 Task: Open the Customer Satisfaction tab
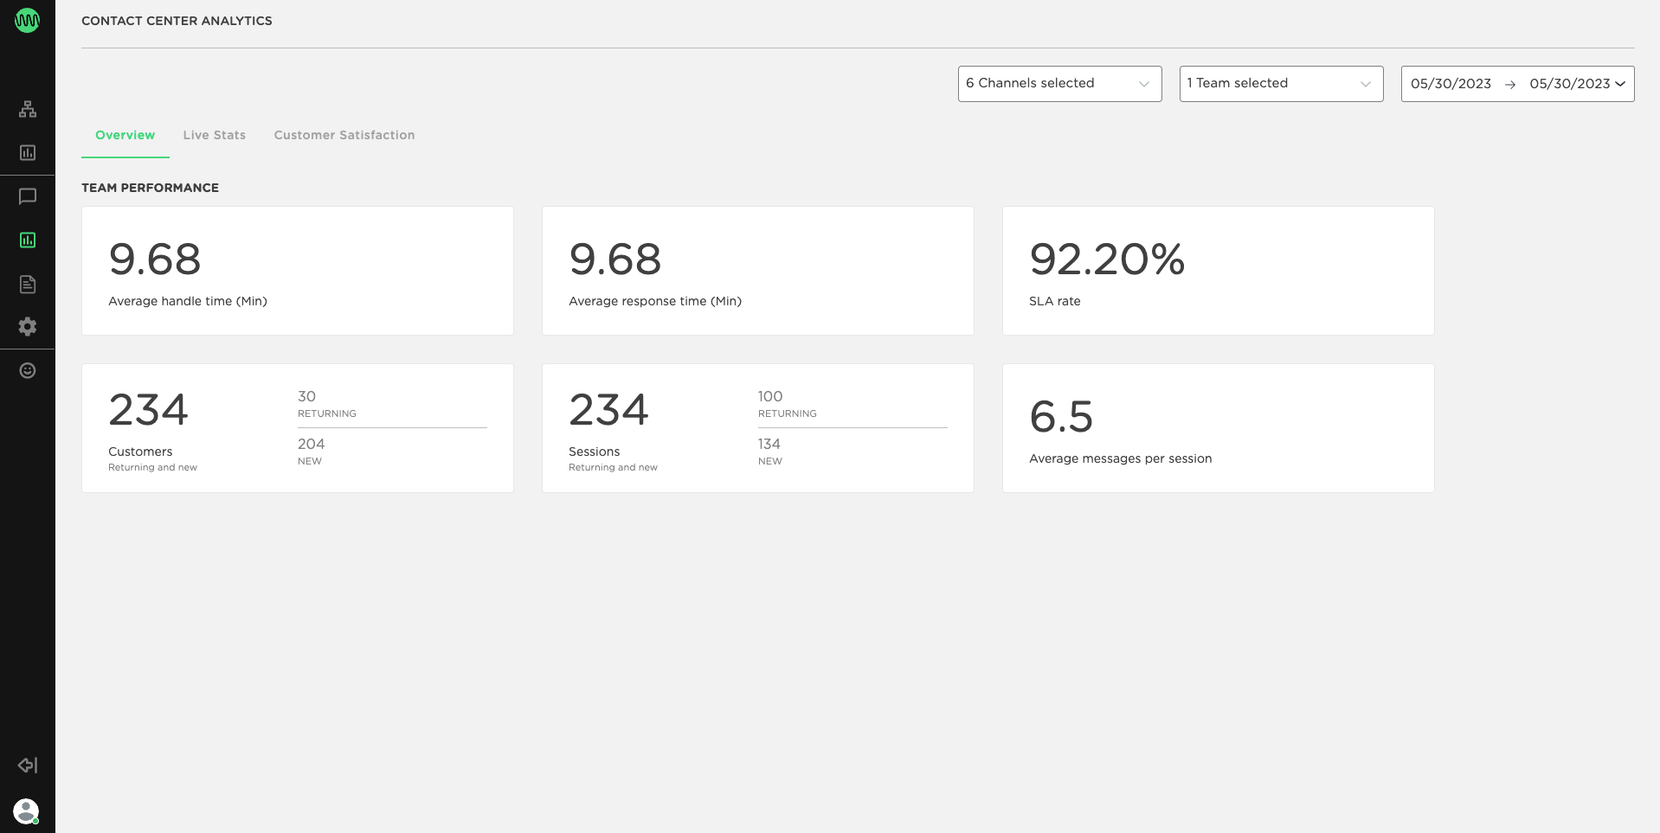click(x=344, y=135)
